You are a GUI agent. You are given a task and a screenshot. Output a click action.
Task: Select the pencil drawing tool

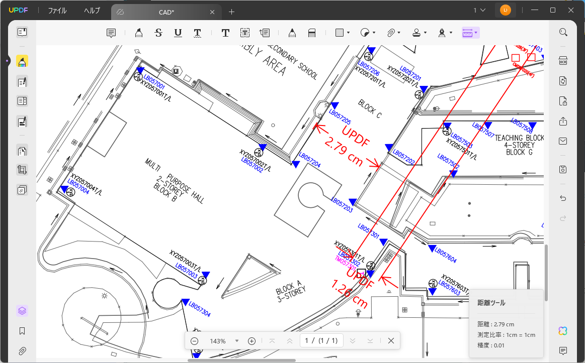click(292, 32)
